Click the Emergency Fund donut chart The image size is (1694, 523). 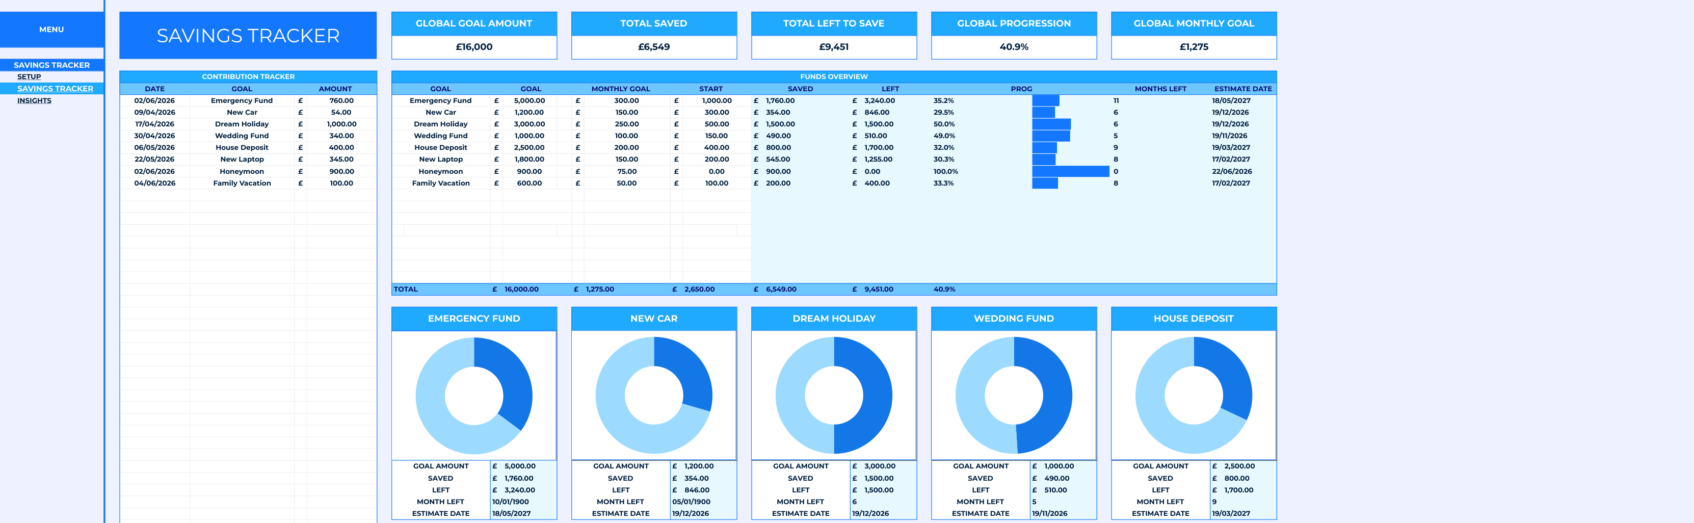pos(473,396)
